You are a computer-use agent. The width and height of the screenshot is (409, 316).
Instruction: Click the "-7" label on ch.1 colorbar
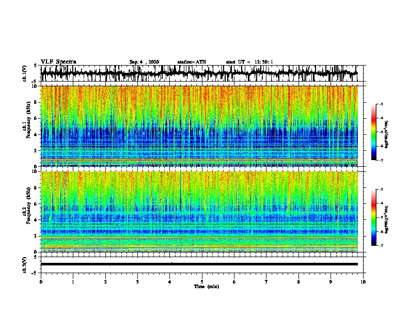click(381, 160)
